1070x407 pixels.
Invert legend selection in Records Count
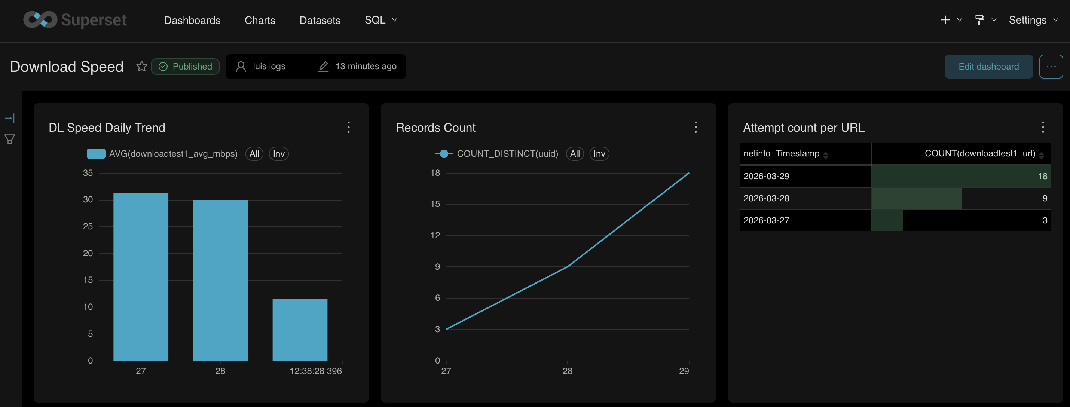(599, 154)
